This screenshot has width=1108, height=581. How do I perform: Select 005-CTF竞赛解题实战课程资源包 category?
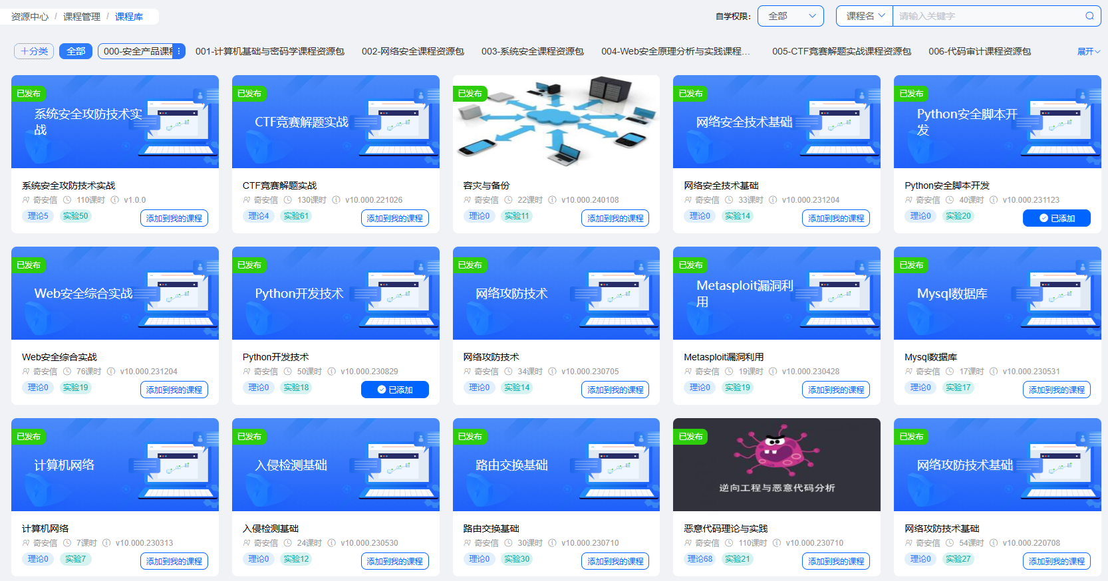click(x=841, y=51)
